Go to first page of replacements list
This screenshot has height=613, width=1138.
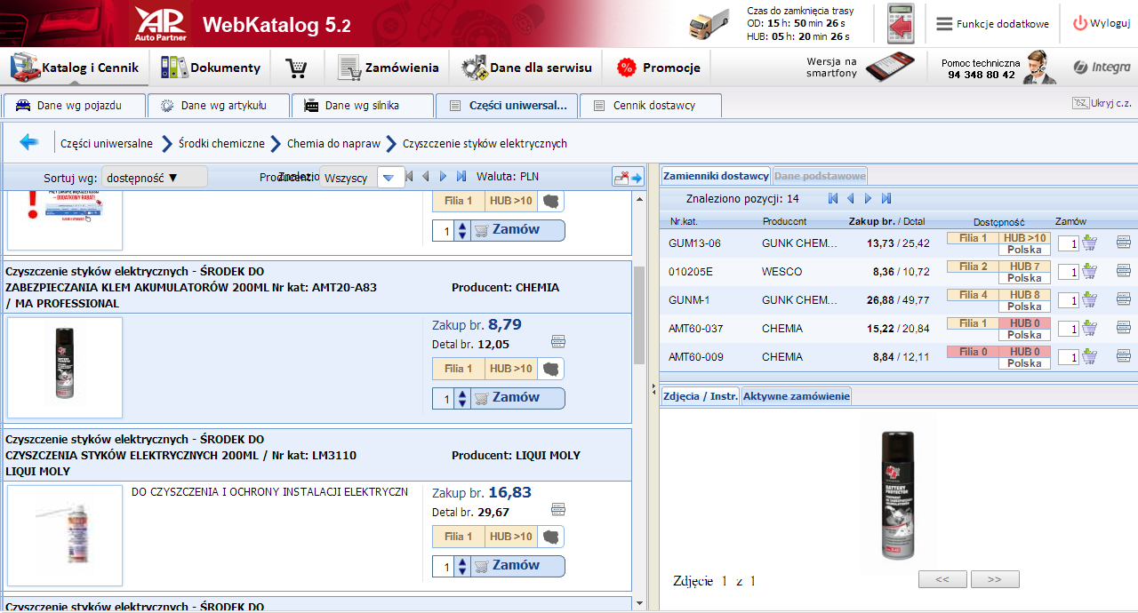pyautogui.click(x=834, y=198)
